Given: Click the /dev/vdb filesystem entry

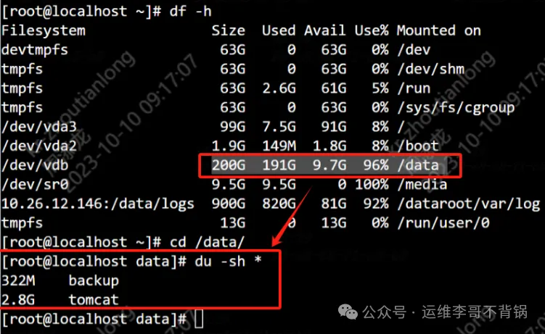Looking at the screenshot, I should [x=35, y=166].
